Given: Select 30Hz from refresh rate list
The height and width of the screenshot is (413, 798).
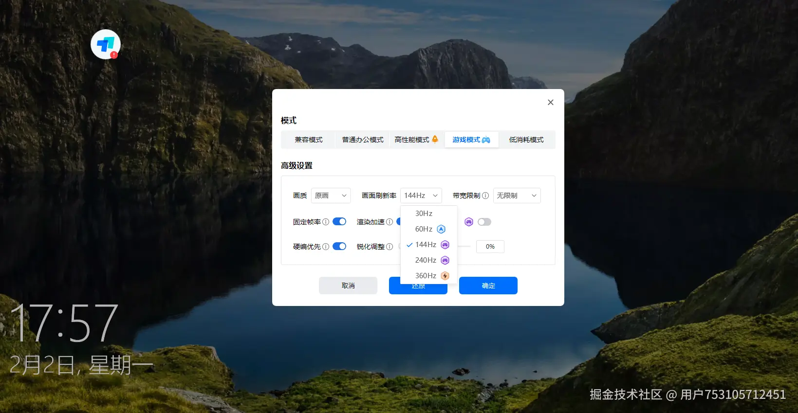Looking at the screenshot, I should pos(429,214).
